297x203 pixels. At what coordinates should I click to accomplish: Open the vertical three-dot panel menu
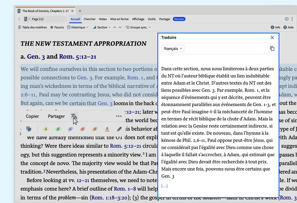click(x=292, y=19)
